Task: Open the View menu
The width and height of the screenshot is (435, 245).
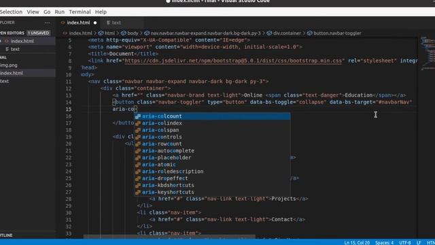Action: pyautogui.click(x=33, y=12)
